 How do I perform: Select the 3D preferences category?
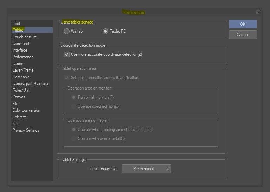pyautogui.click(x=15, y=124)
